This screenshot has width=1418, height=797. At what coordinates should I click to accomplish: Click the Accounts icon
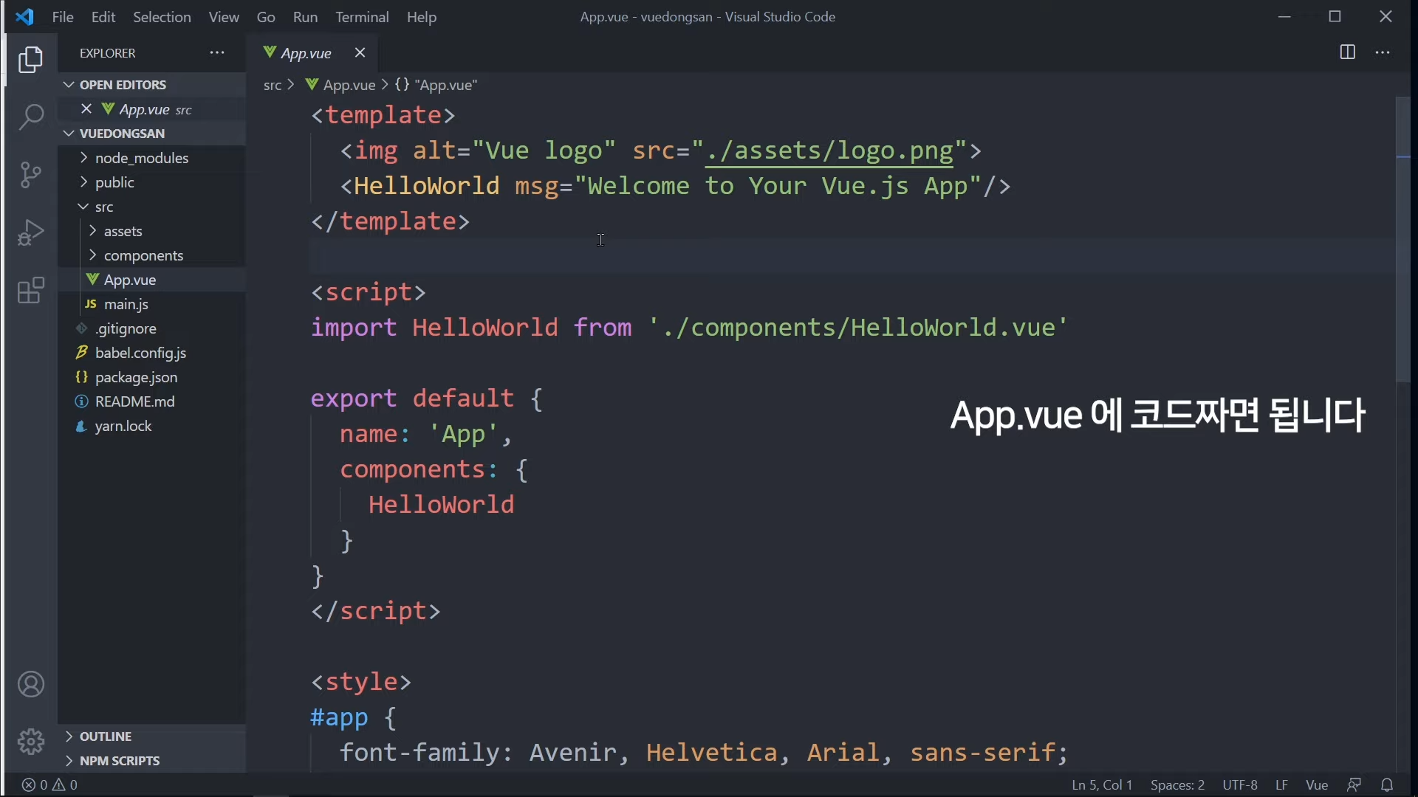click(31, 685)
